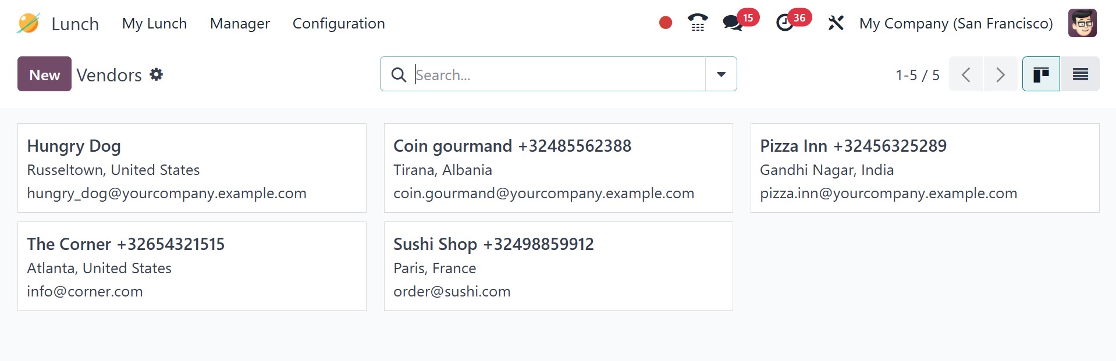Open the debug tools wrench icon

[x=836, y=23]
